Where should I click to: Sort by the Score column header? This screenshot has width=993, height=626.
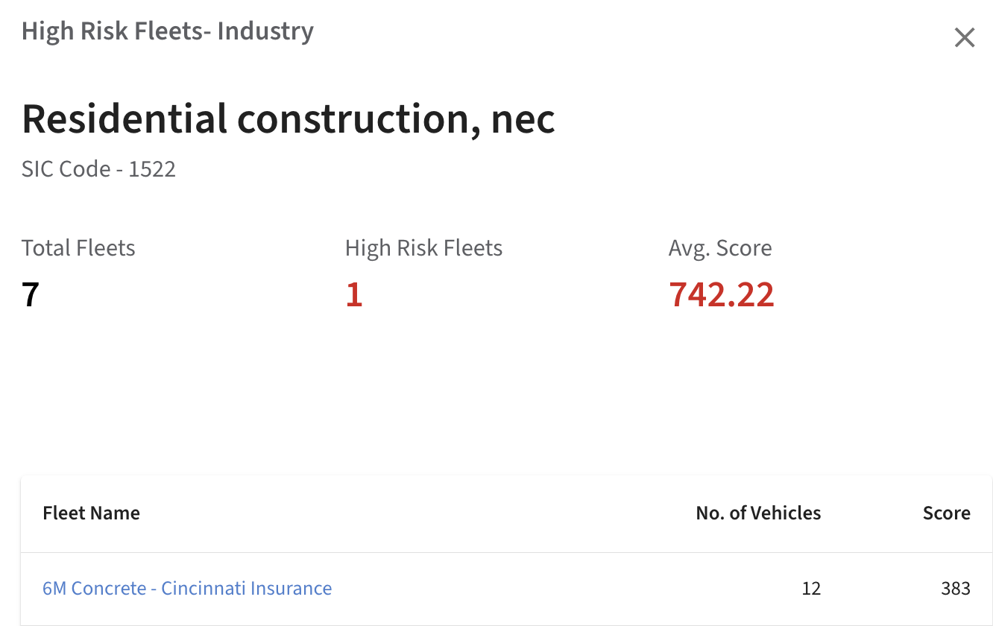(x=946, y=513)
